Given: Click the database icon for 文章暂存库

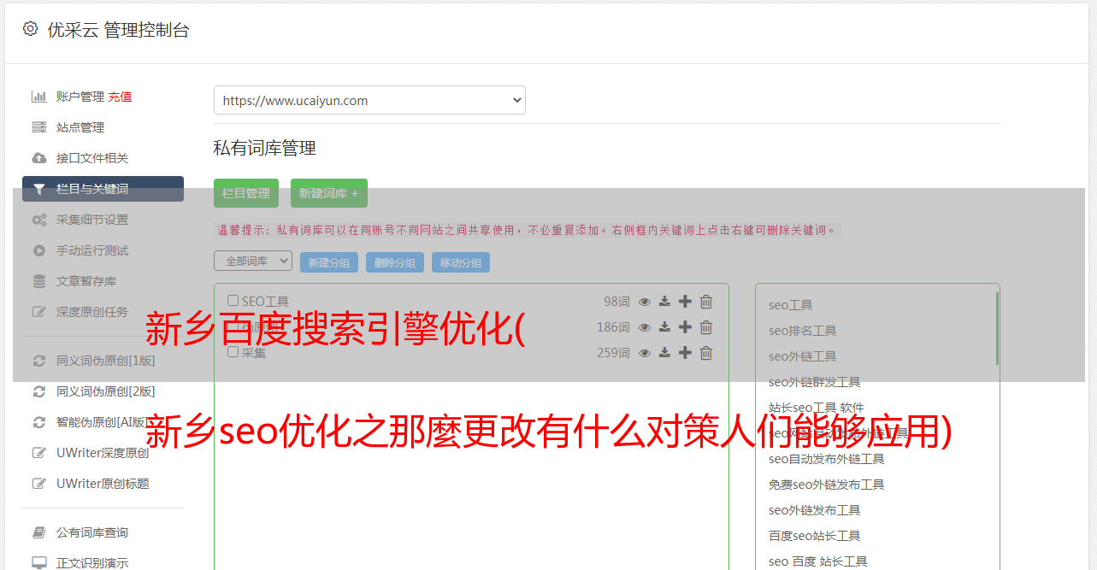Looking at the screenshot, I should 39,281.
